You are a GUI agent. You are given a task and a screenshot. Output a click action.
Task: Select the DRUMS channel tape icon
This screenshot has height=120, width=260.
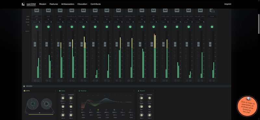coord(60,10)
